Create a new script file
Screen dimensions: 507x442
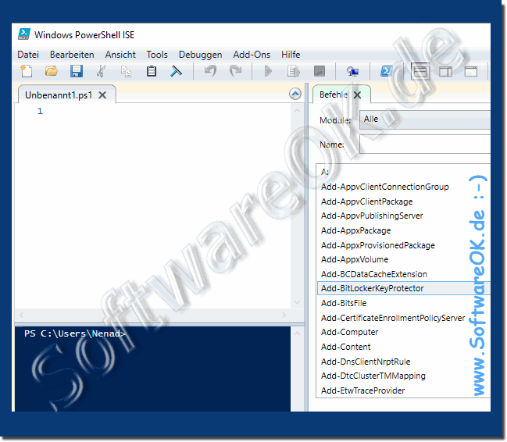click(27, 71)
